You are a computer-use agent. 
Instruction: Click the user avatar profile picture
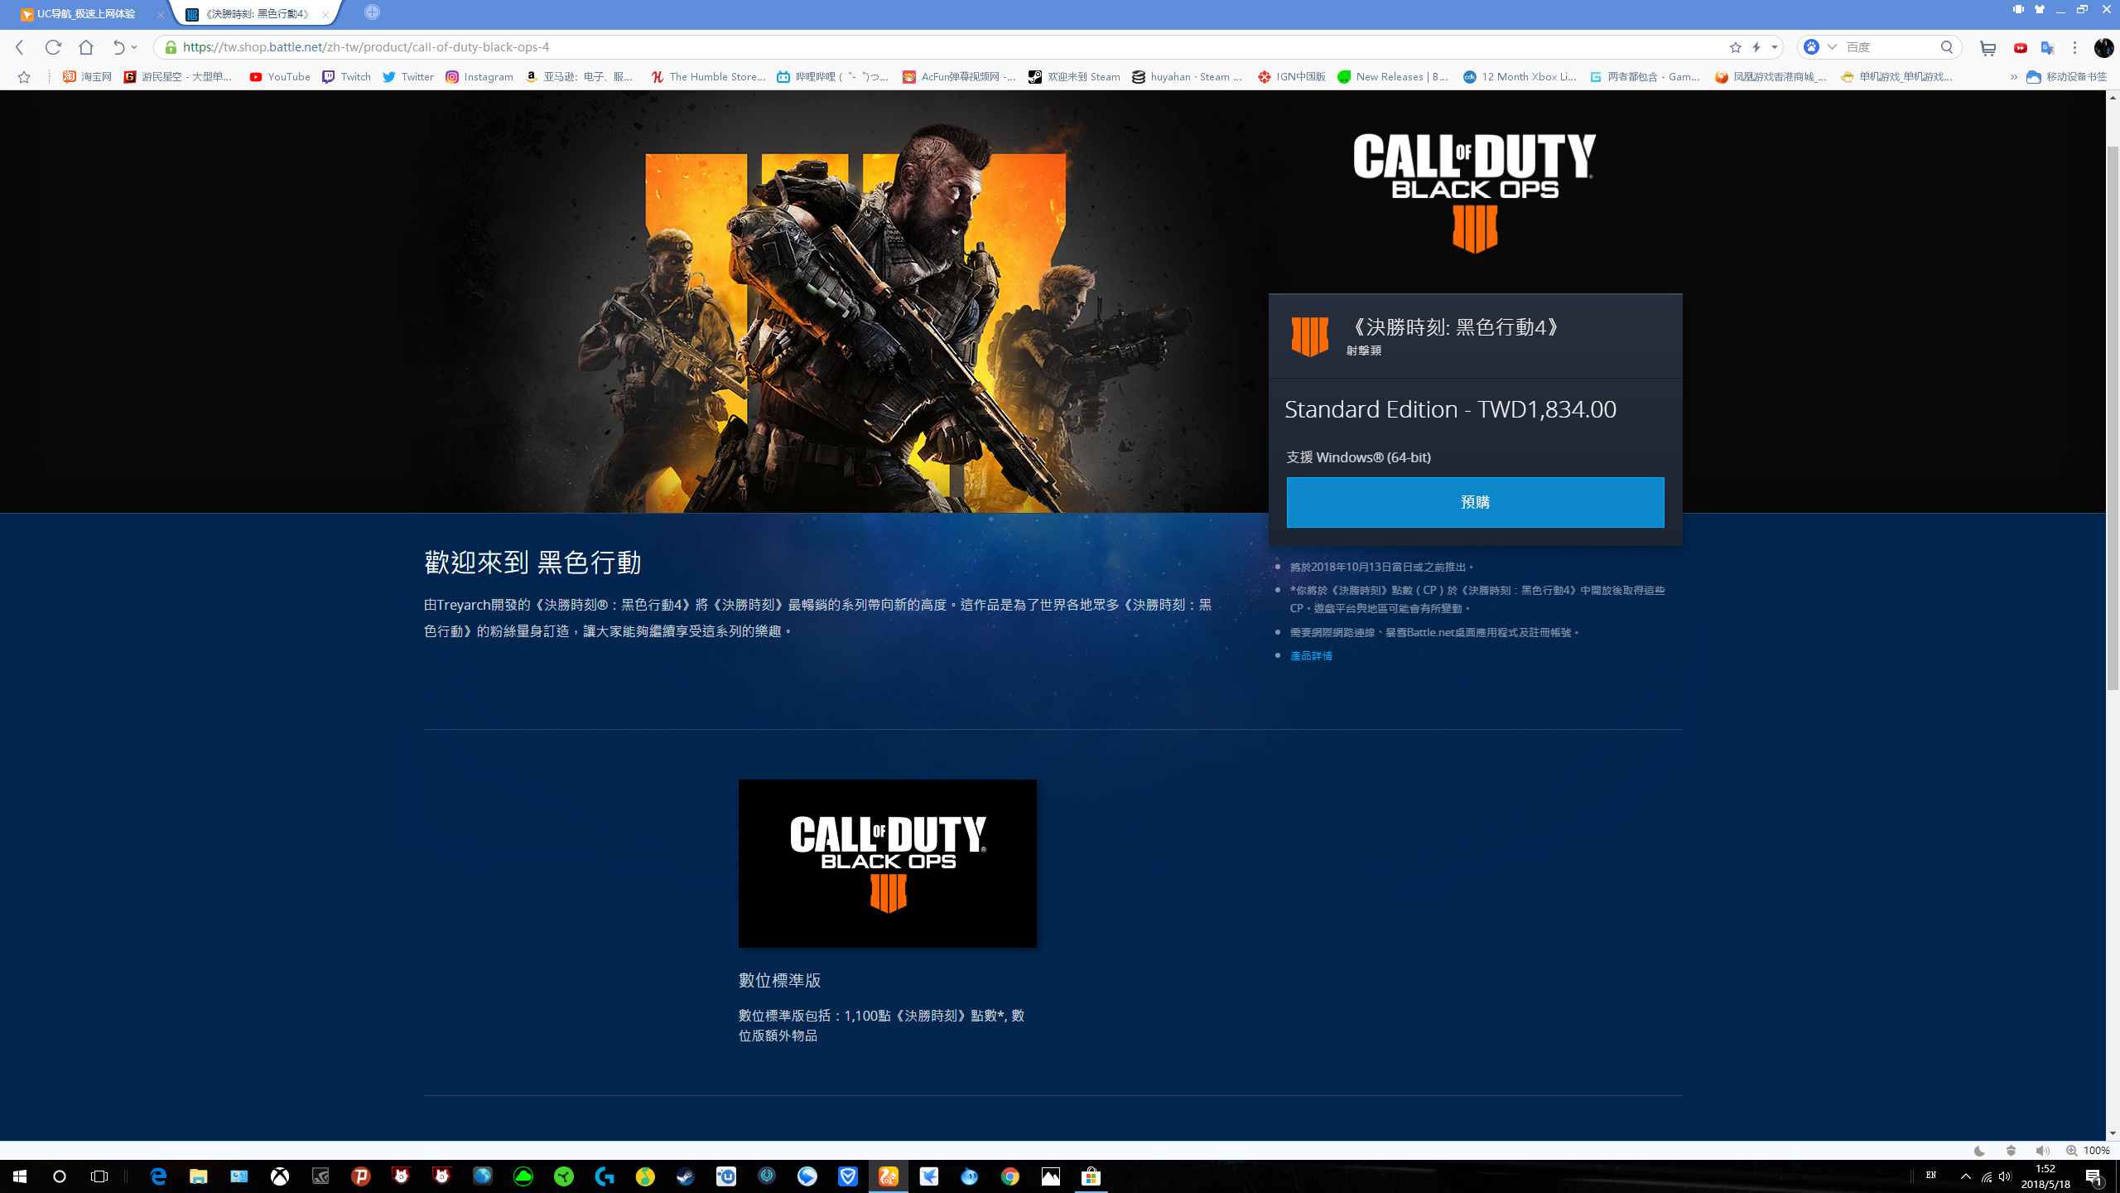(x=2104, y=48)
